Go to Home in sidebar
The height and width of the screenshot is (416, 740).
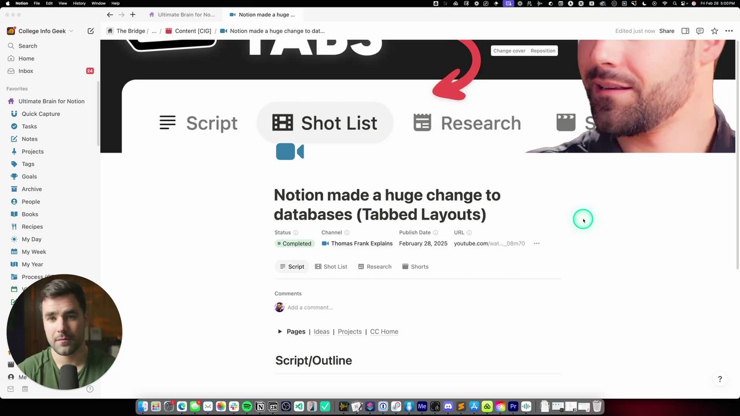[26, 58]
